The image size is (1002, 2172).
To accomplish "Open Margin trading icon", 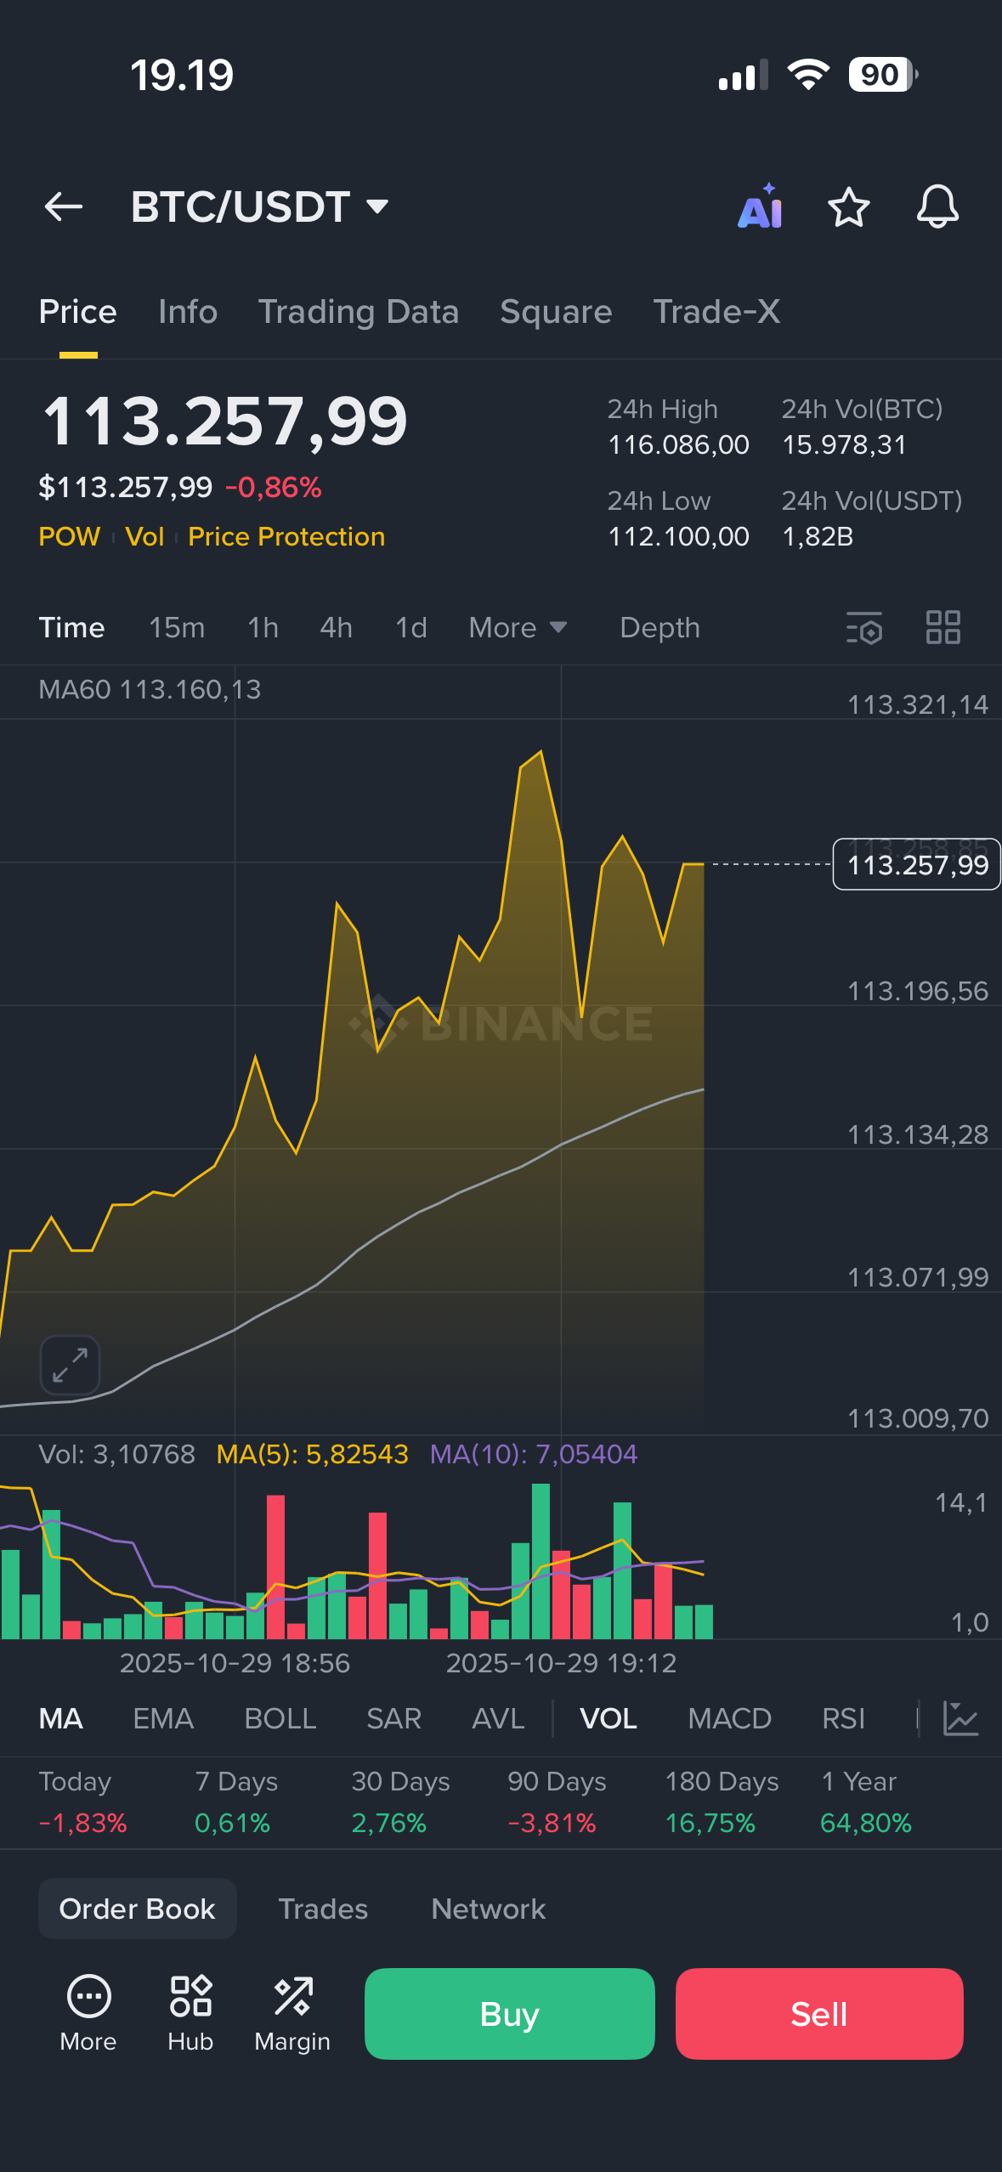I will coord(292,2011).
